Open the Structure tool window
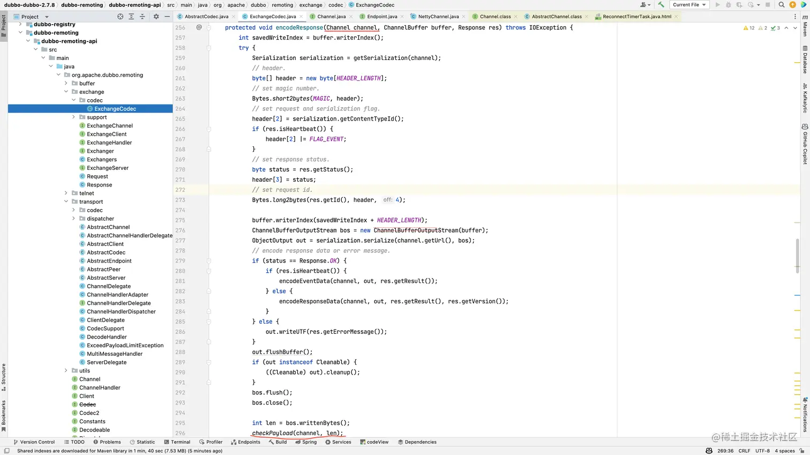This screenshot has height=455, width=810. pos(4,377)
